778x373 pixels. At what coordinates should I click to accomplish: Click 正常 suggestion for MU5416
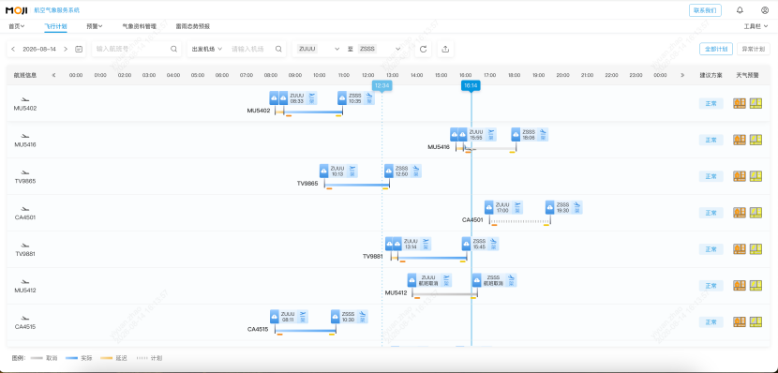click(x=711, y=140)
